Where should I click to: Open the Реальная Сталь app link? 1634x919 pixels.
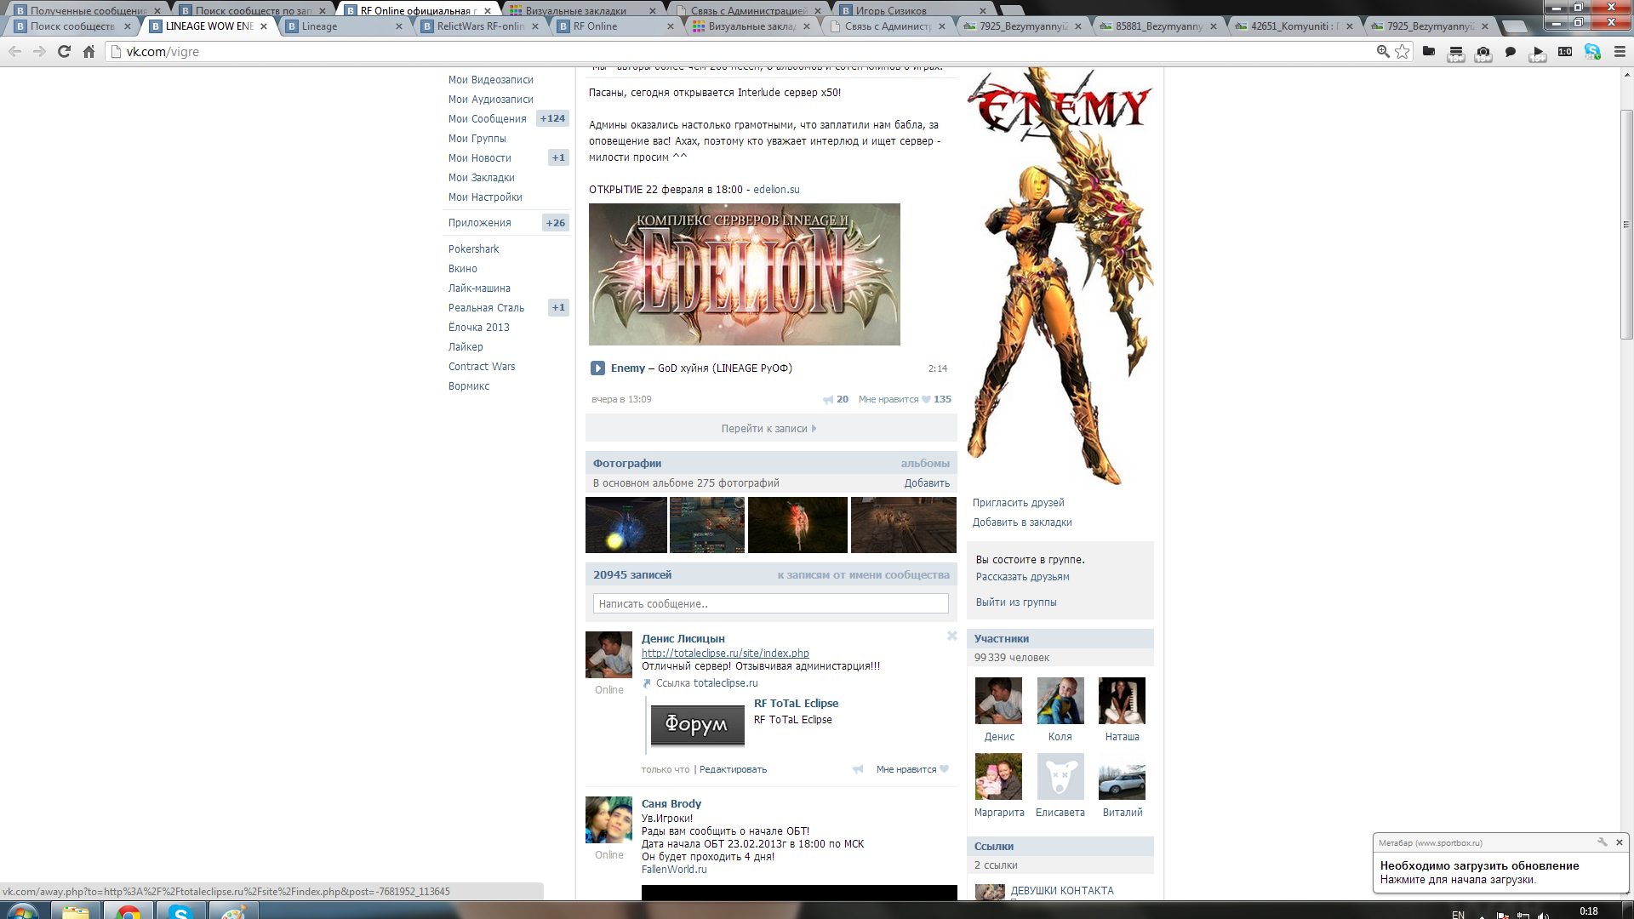tap(486, 308)
